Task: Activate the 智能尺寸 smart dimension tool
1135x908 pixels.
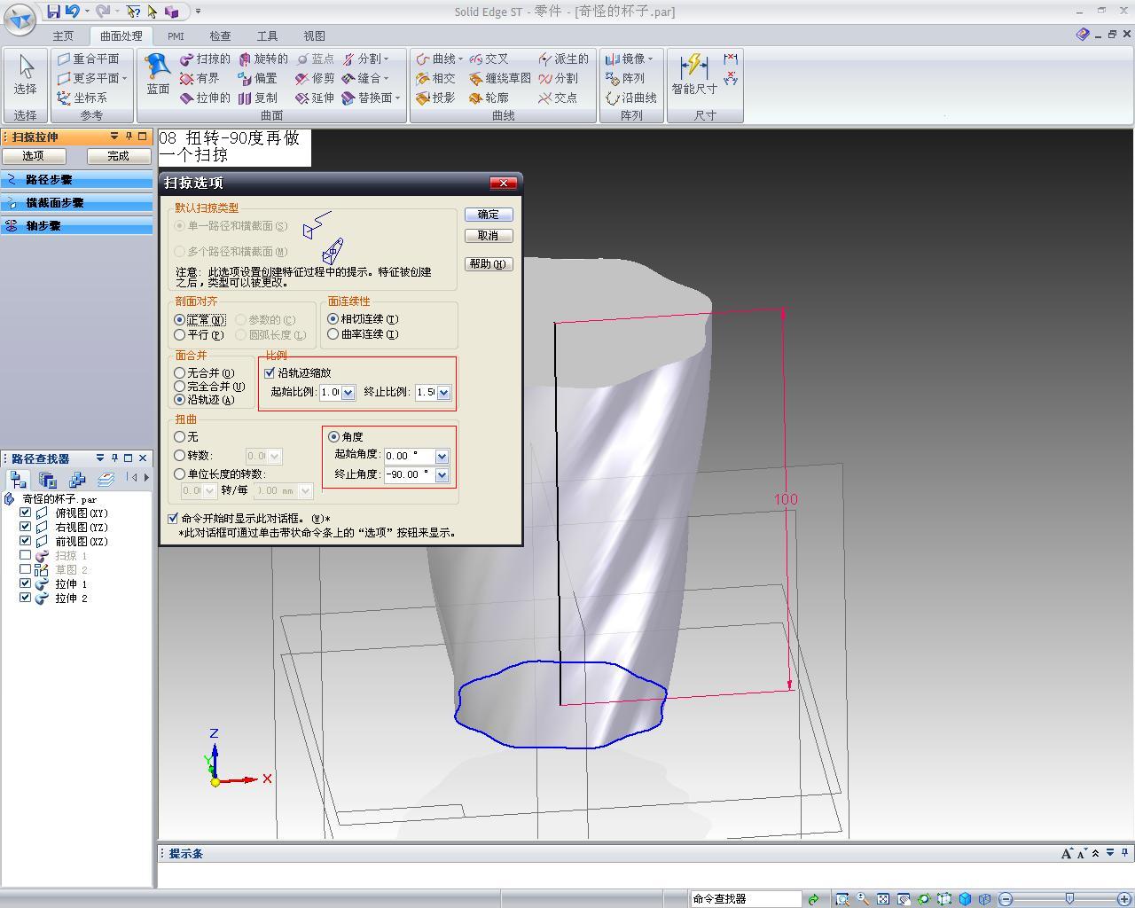Action: pos(694,74)
